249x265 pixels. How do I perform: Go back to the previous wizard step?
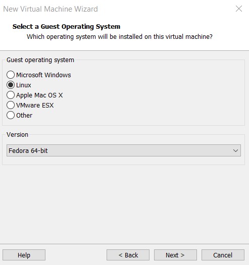pyautogui.click(x=128, y=255)
